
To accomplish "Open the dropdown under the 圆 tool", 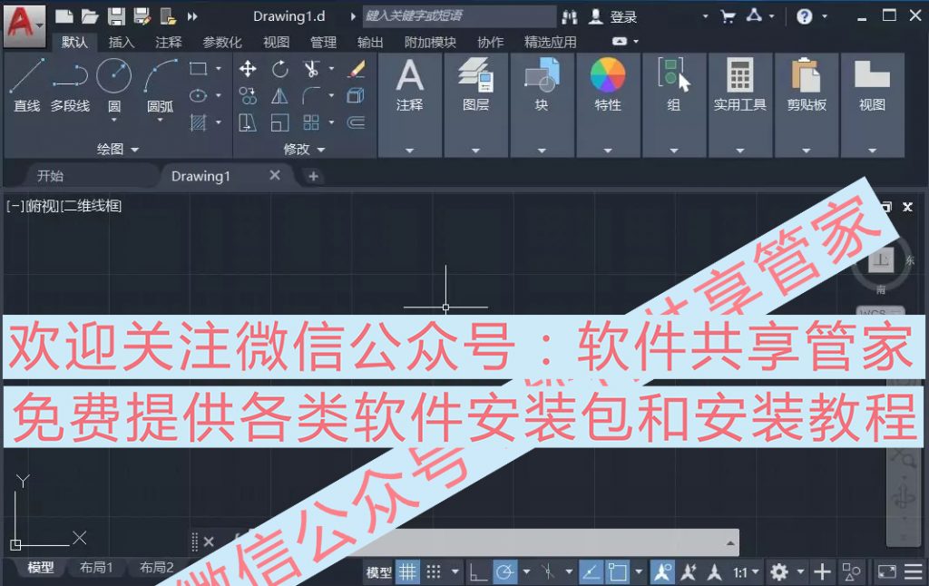I will point(113,121).
